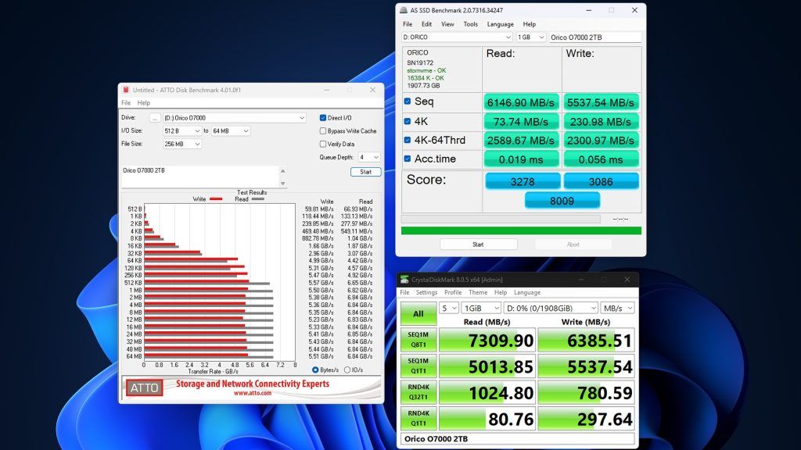Click the green AS SSD progress bar
Image resolution: width=801 pixels, height=450 pixels.
[521, 230]
